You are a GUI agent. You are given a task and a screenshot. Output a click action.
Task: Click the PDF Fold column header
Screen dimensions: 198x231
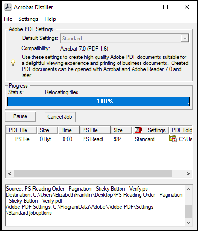(x=181, y=130)
